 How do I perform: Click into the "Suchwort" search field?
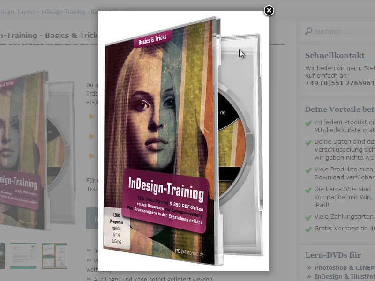(x=333, y=31)
